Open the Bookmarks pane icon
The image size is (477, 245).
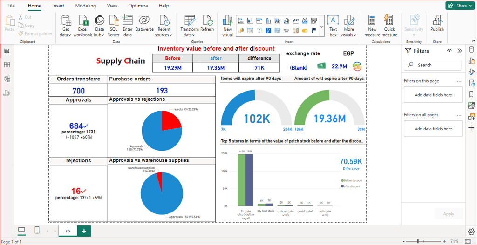coord(471,94)
